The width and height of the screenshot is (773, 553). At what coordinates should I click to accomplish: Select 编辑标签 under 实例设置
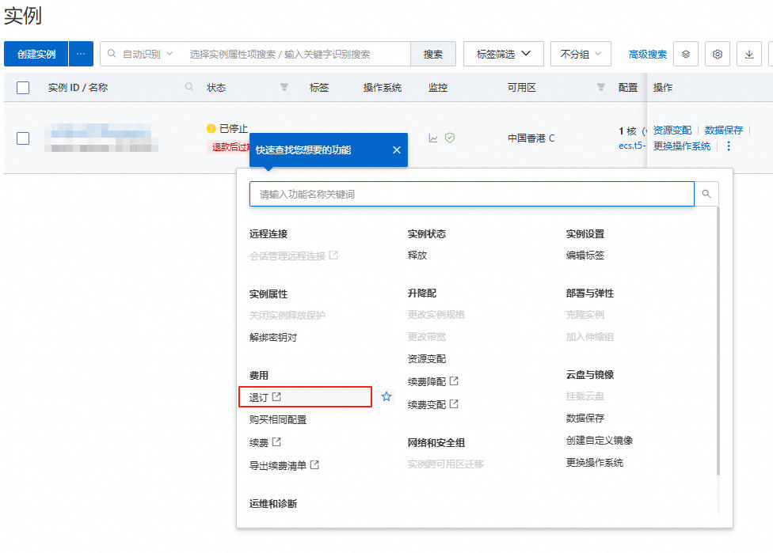[x=585, y=255]
